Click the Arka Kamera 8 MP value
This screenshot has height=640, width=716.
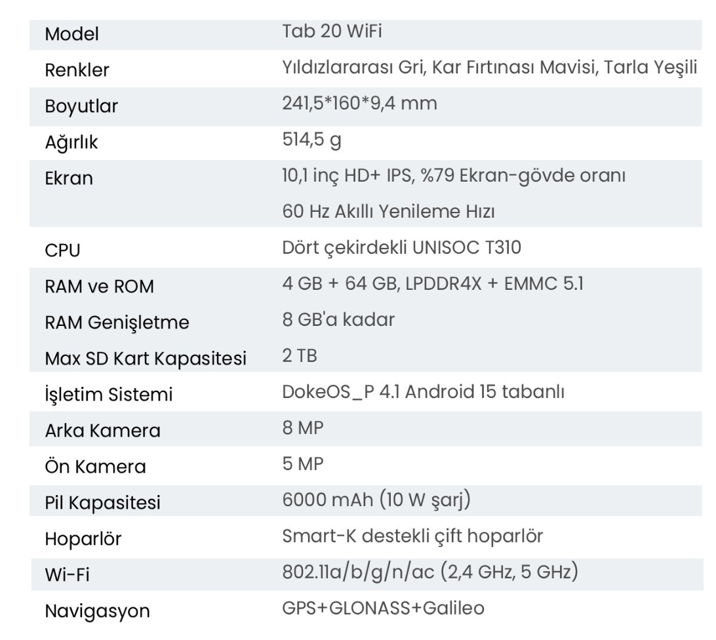[303, 428]
